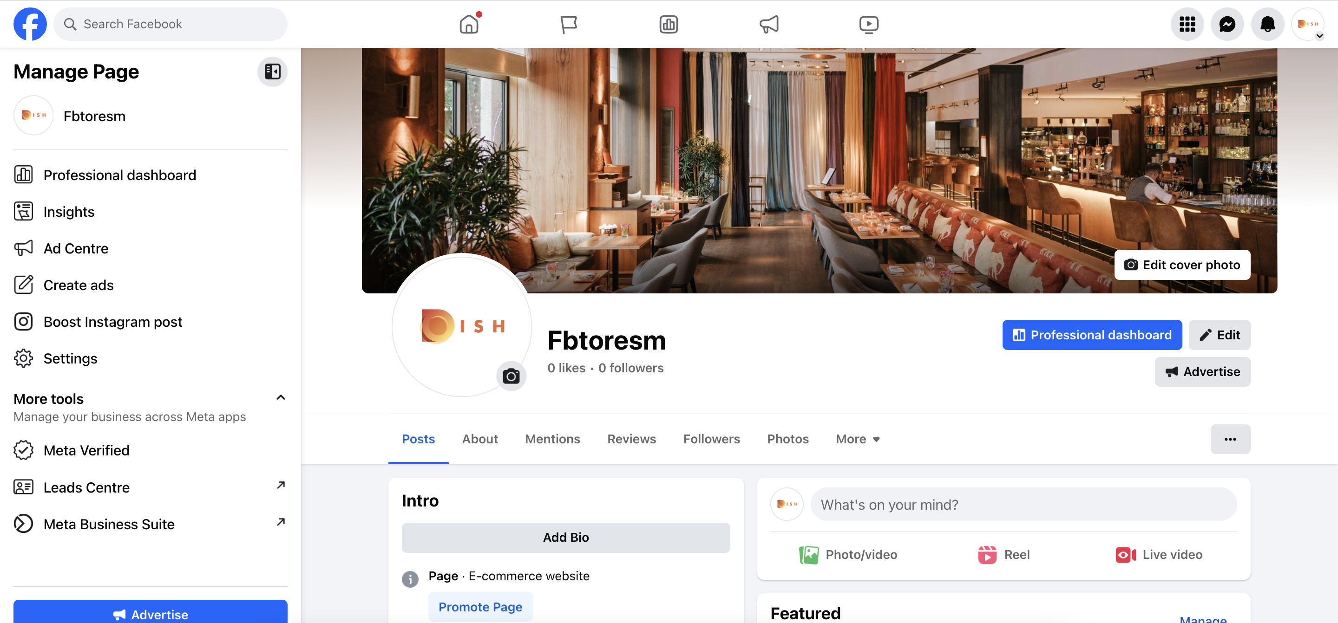Click the camera icon on profile picture
The height and width of the screenshot is (623, 1338).
[x=511, y=376]
